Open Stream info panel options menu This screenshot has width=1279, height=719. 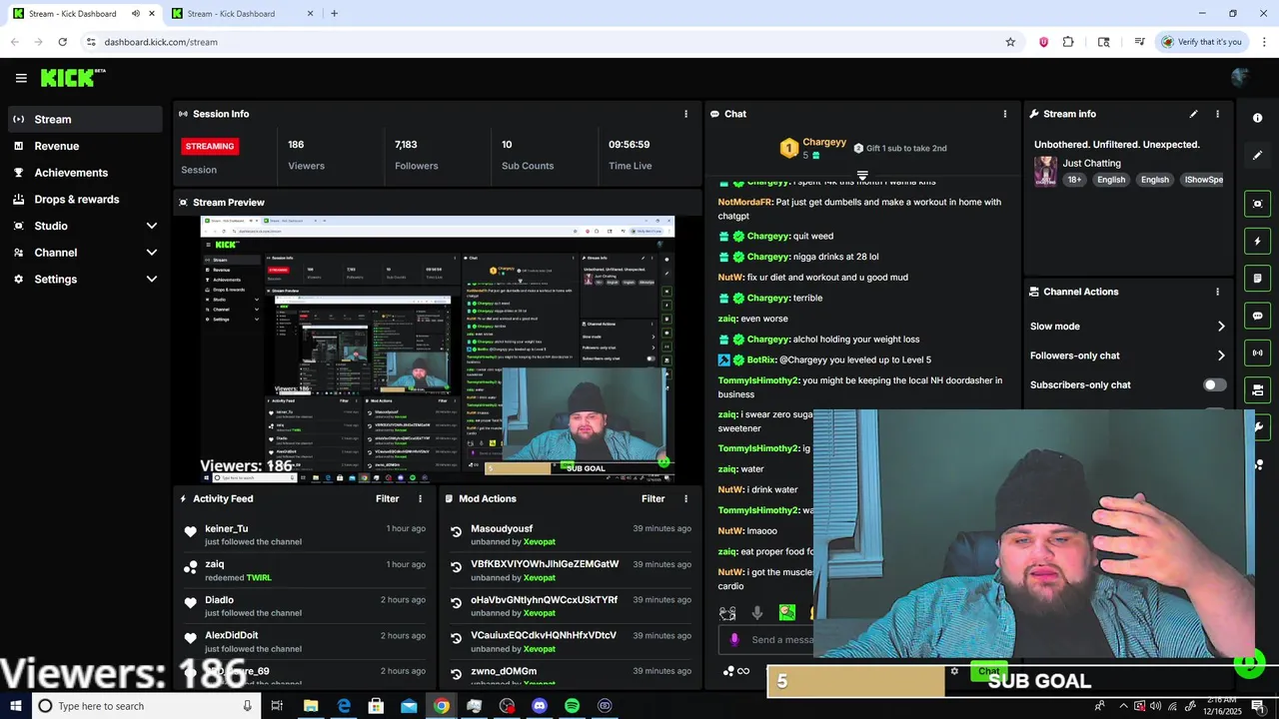1217,114
